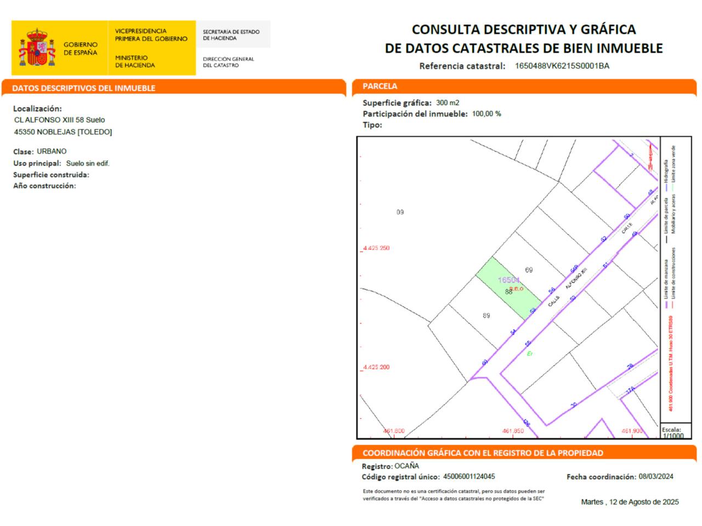Click the 'Ministerio de Hacienda' logo text
The image size is (702, 526).
pos(135,61)
